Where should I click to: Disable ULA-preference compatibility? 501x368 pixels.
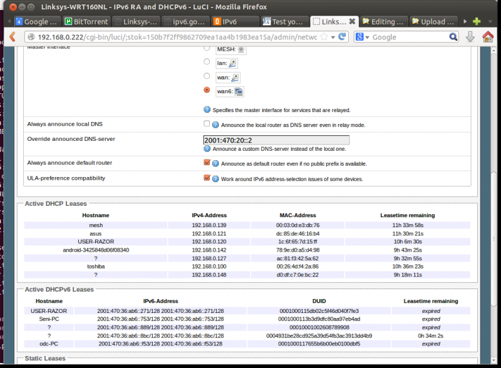(207, 178)
